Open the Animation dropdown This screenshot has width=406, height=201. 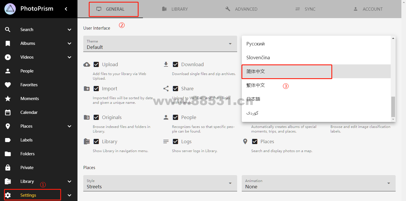[319, 183]
